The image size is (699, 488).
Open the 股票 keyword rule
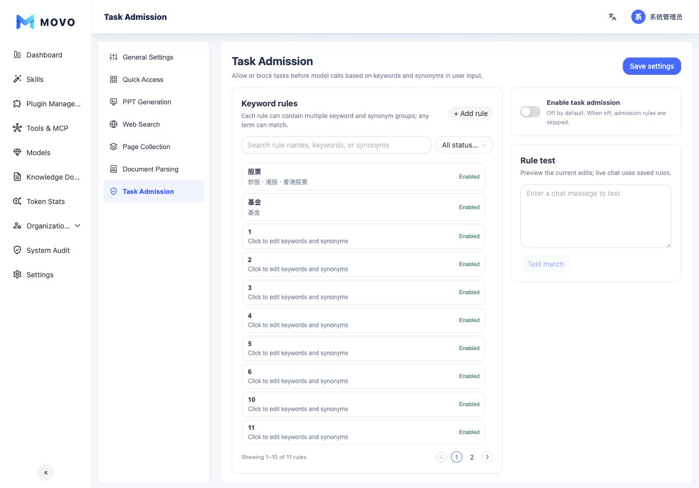[x=364, y=177]
